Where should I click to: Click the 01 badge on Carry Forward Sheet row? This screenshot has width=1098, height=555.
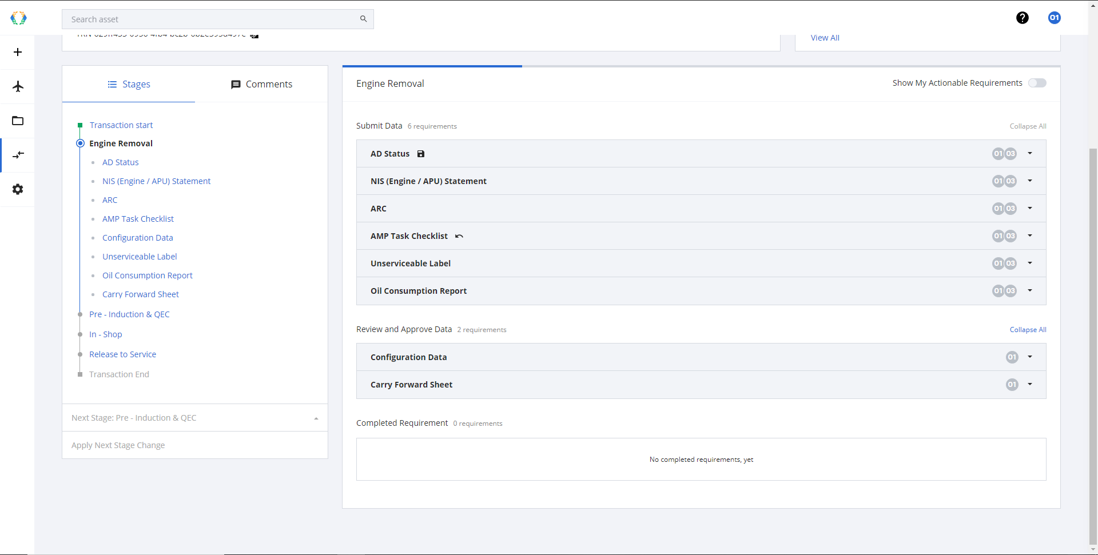pyautogui.click(x=1012, y=385)
